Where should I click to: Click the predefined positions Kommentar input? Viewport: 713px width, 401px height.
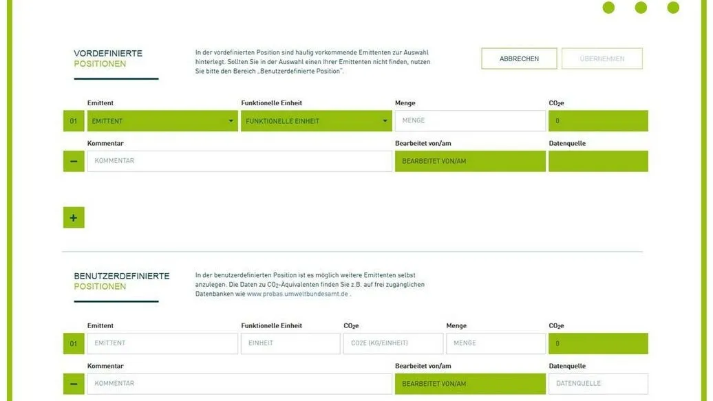(240, 161)
